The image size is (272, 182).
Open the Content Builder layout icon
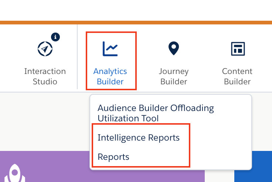coord(238,49)
